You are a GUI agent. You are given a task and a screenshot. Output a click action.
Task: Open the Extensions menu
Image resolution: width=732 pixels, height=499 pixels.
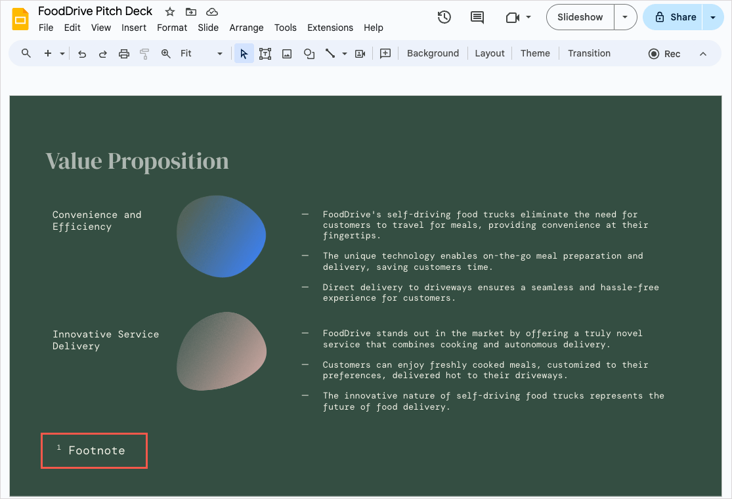[x=330, y=28]
